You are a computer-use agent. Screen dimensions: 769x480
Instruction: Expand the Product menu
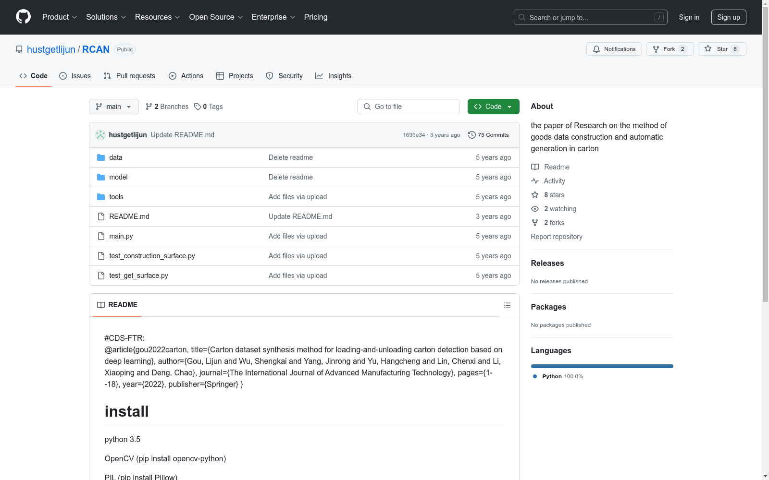coord(60,17)
